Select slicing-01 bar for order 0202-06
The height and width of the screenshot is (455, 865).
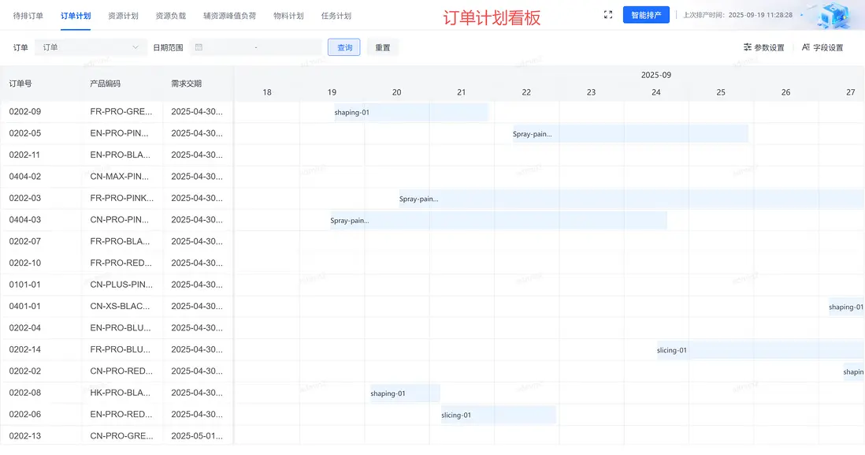tap(498, 415)
